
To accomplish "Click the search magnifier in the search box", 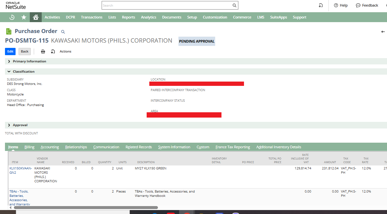I will [234, 5].
